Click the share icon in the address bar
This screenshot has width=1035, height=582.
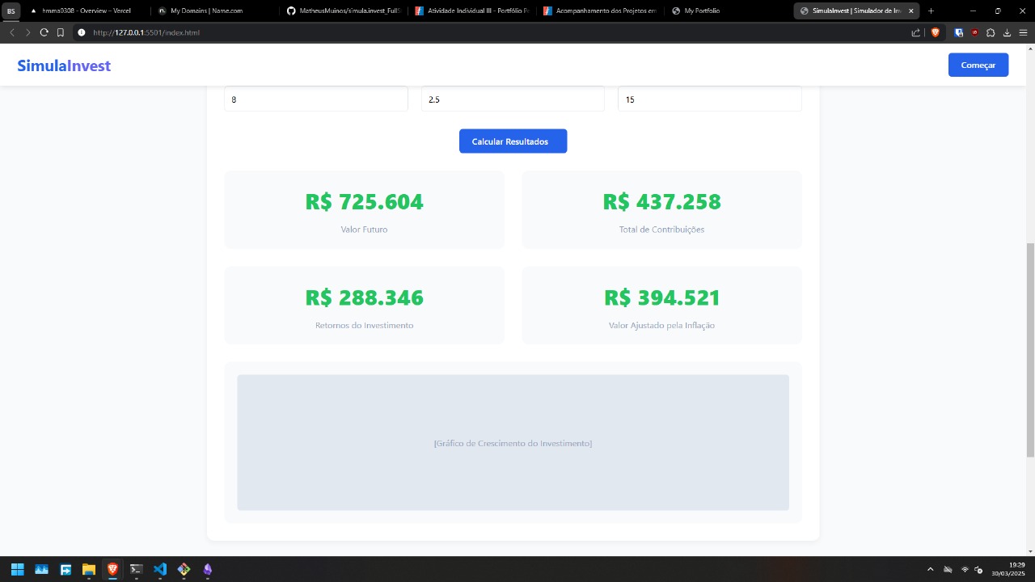click(915, 32)
